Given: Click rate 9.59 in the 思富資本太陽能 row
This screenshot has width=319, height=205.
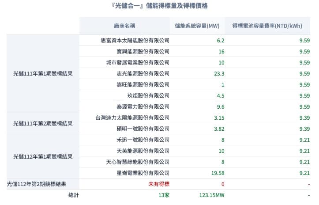Looking at the screenshot, I should (304, 40).
